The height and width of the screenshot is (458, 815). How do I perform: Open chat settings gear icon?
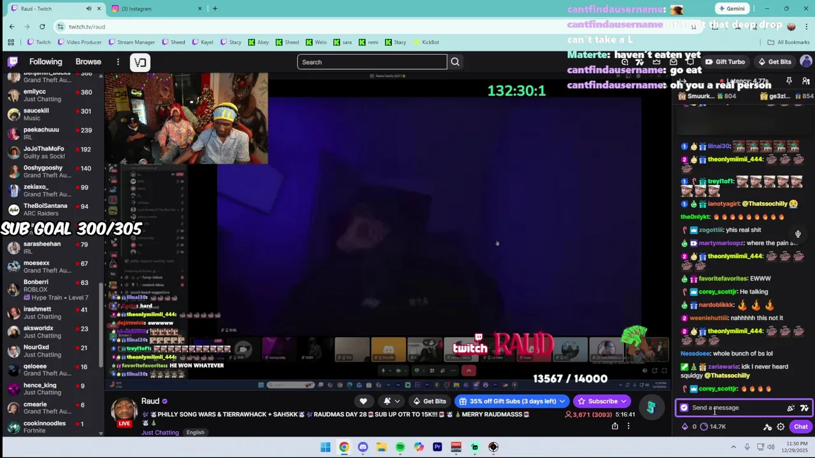click(x=781, y=427)
